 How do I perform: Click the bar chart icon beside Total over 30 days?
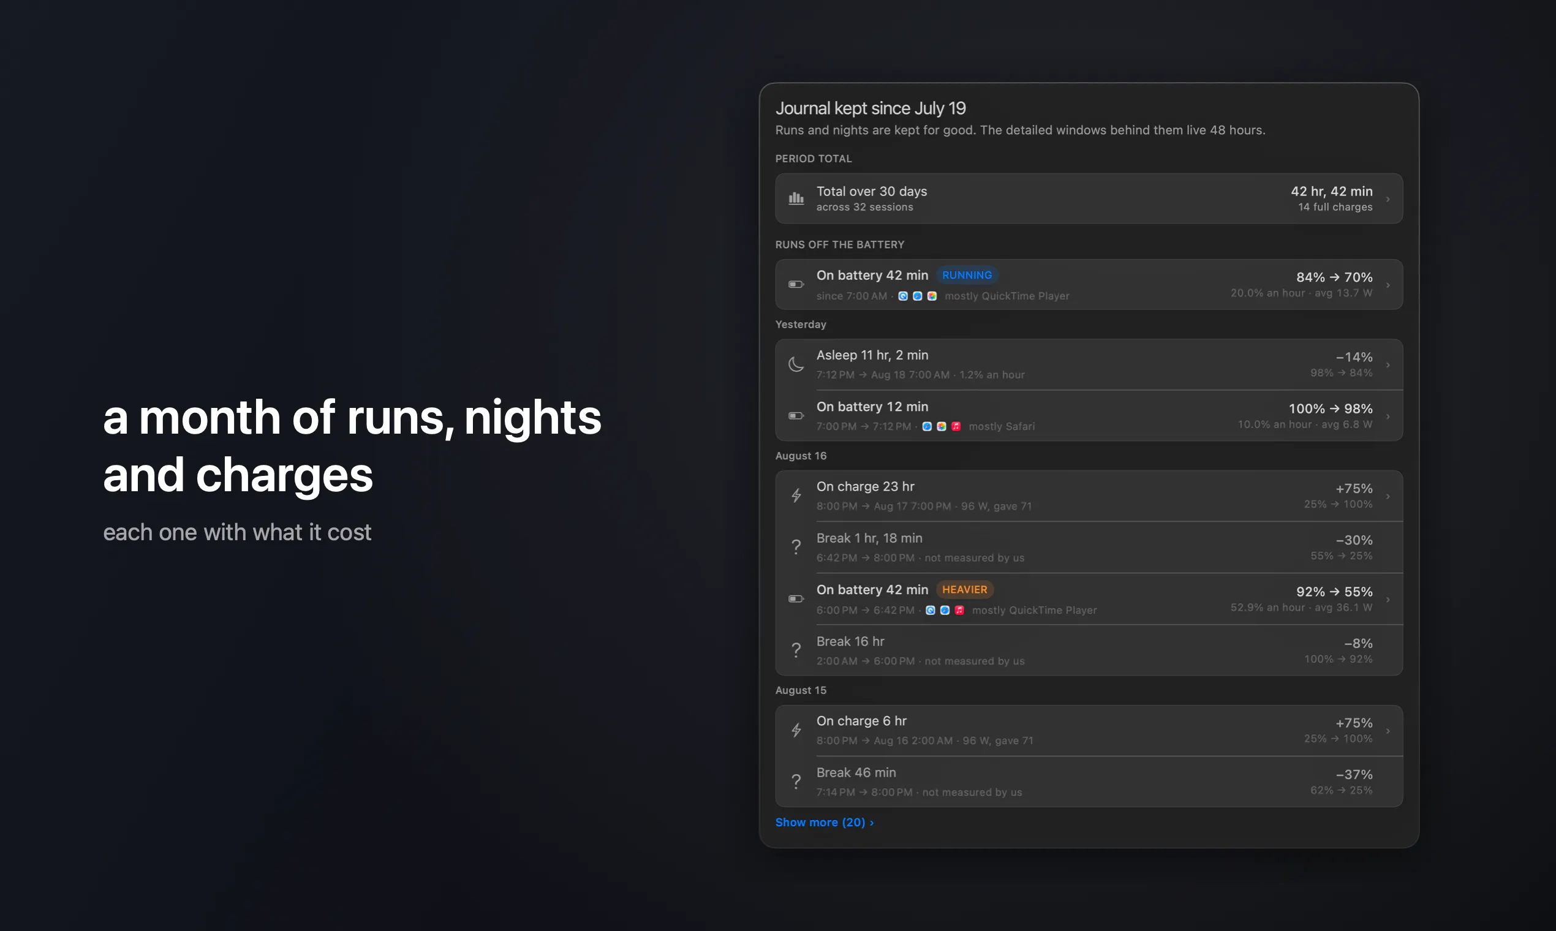tap(796, 198)
